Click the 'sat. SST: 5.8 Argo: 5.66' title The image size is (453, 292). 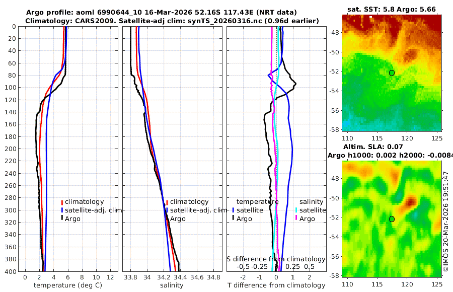[x=392, y=9]
